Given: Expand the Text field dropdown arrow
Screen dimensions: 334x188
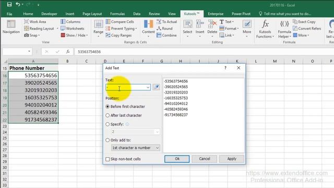Looking at the screenshot, I should coord(148,87).
